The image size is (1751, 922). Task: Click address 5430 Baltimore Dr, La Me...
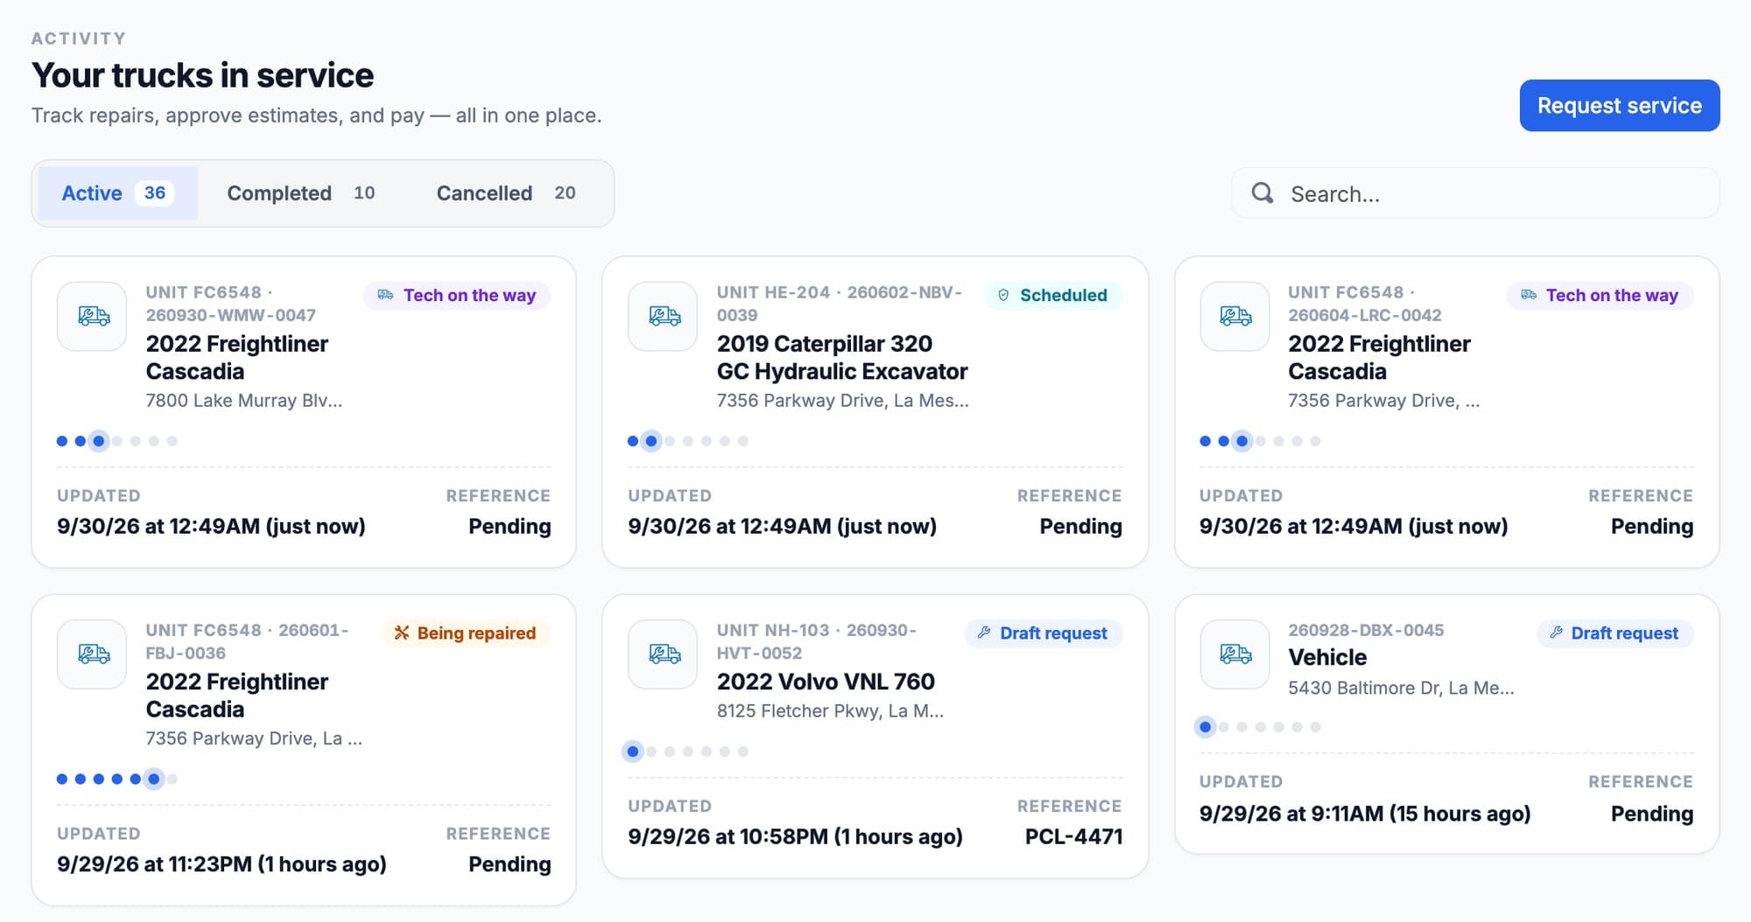[1401, 688]
